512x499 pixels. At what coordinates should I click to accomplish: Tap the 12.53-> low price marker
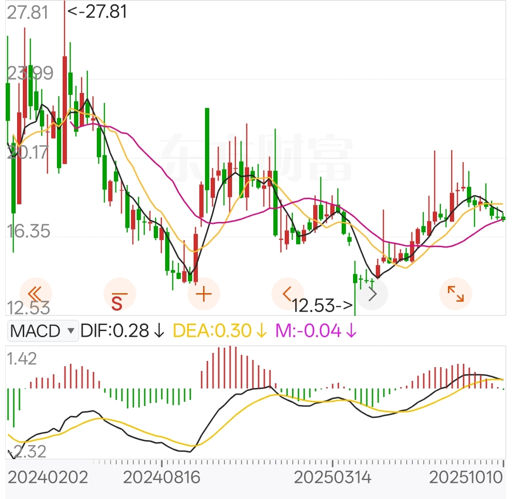click(x=322, y=306)
